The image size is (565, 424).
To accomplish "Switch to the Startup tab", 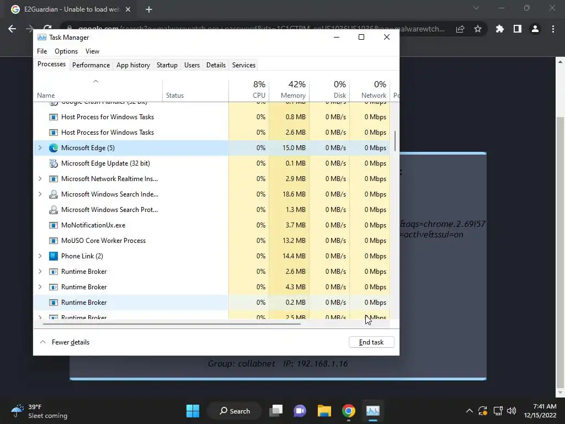I will pyautogui.click(x=167, y=65).
